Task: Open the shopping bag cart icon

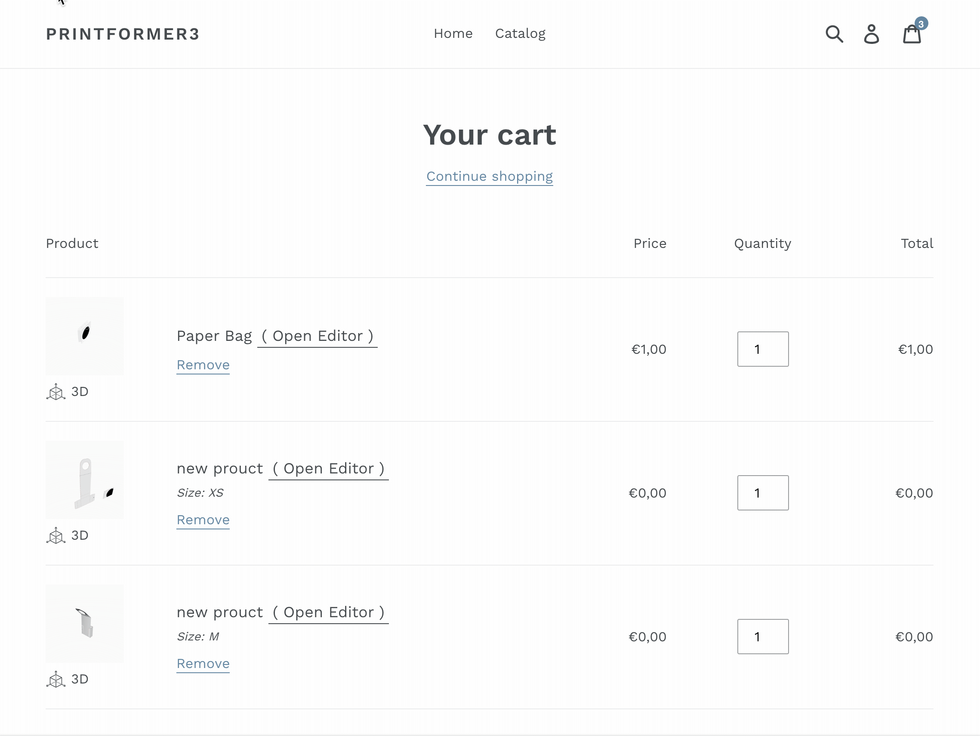Action: tap(912, 34)
